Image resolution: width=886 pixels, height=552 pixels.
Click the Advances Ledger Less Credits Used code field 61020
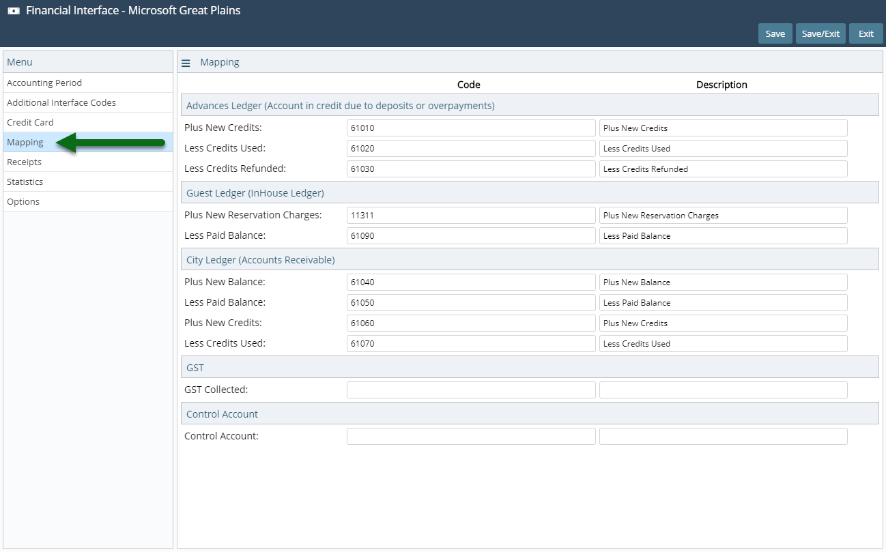click(471, 148)
